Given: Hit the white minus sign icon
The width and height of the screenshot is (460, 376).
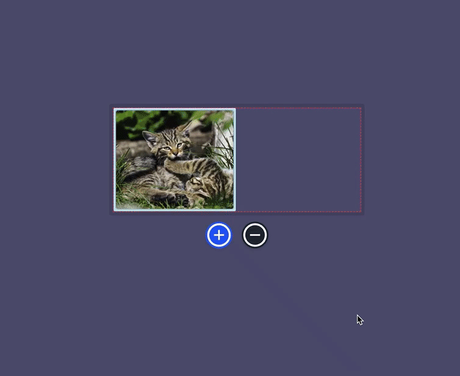Looking at the screenshot, I should tap(255, 235).
